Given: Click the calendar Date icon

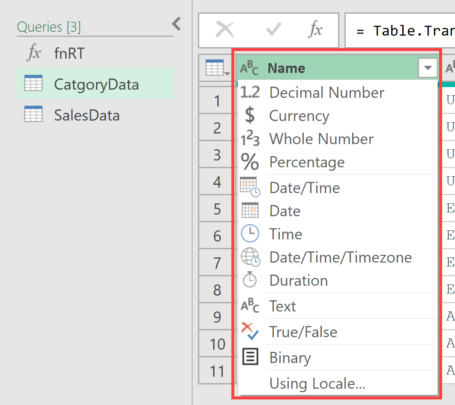Looking at the screenshot, I should coord(250,210).
